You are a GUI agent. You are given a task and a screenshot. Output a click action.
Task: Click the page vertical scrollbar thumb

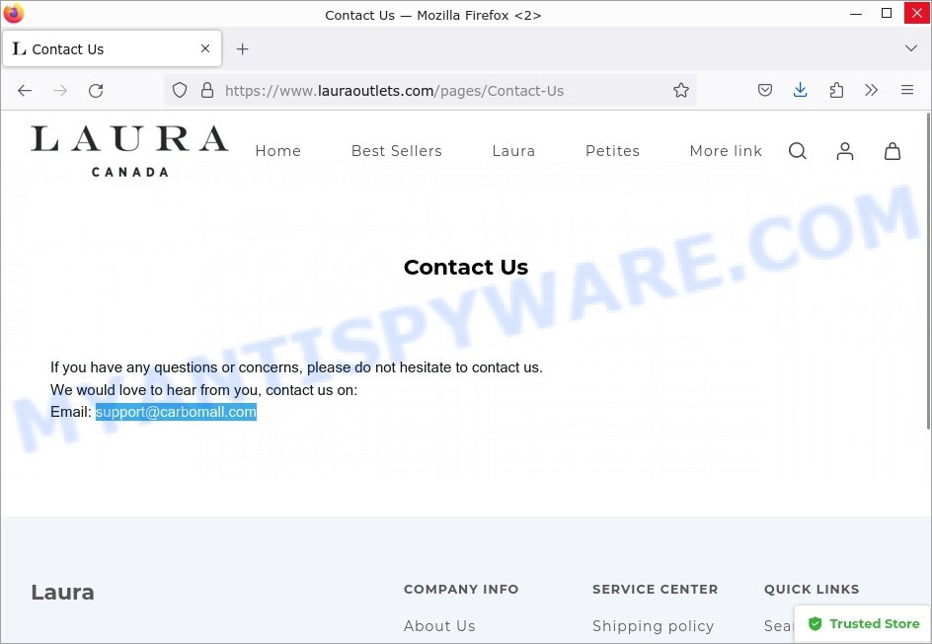[x=927, y=271]
